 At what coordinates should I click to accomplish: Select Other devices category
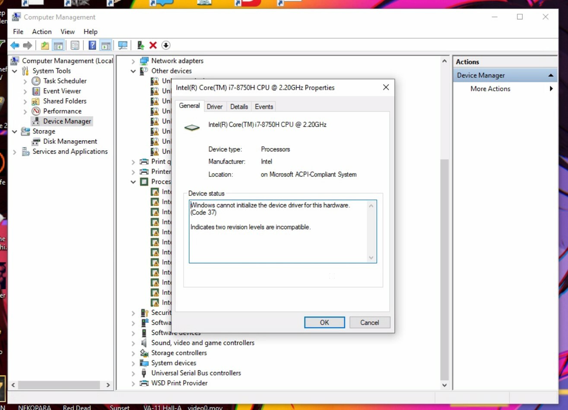(171, 71)
